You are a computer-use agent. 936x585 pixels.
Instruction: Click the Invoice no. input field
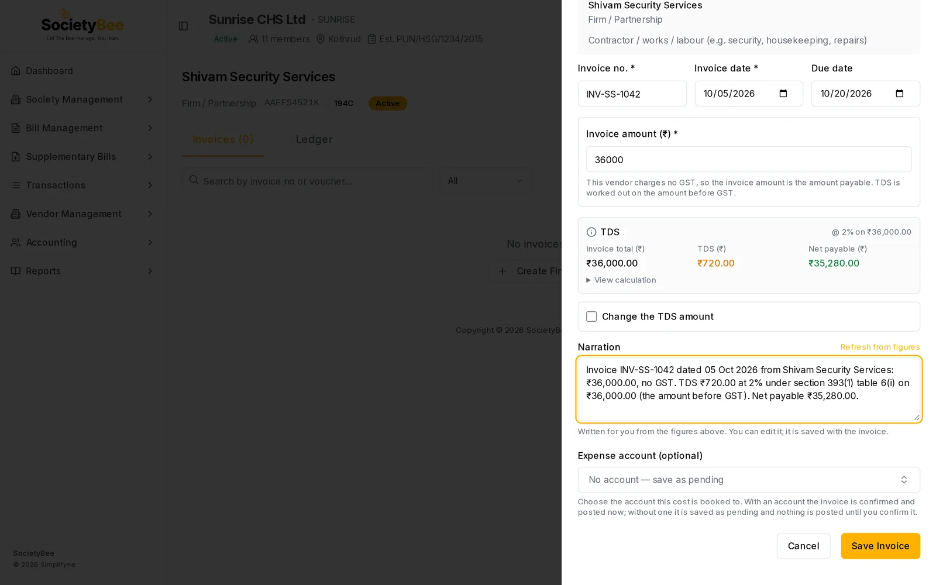[x=632, y=94]
